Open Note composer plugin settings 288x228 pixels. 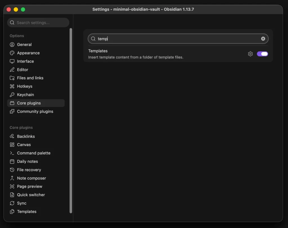pyautogui.click(x=36, y=178)
